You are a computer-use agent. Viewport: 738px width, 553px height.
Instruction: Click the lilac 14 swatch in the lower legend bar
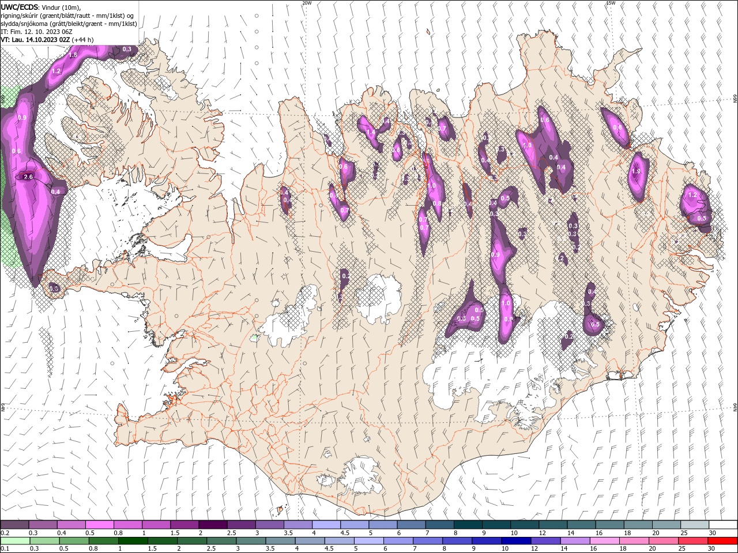click(x=574, y=541)
